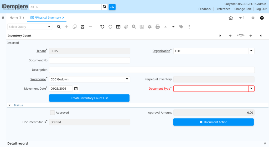Click the Document Type input field
This screenshot has height=147, width=269.
[x=211, y=89]
